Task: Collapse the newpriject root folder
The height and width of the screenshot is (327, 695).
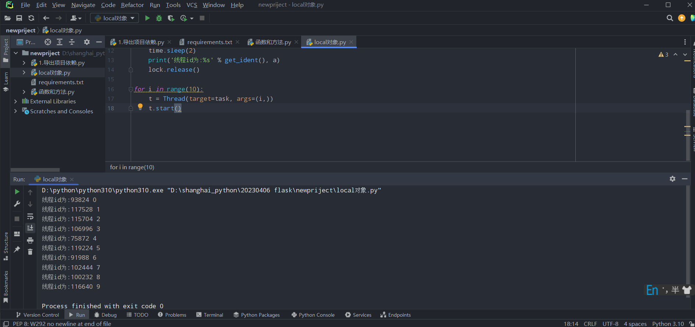Action: pos(16,53)
